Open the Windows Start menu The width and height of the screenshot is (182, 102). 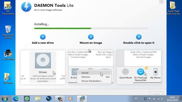pos(5,99)
